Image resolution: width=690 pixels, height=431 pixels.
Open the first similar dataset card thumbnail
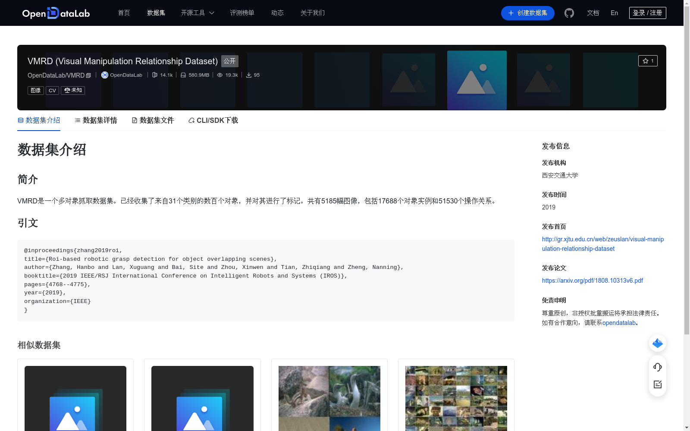point(75,398)
